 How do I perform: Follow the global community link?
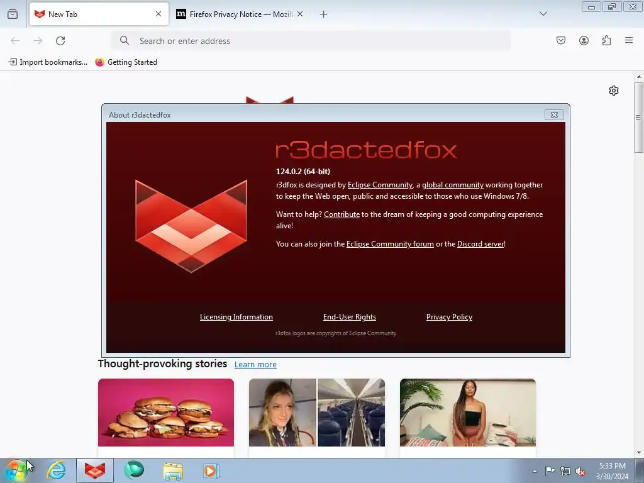453,185
